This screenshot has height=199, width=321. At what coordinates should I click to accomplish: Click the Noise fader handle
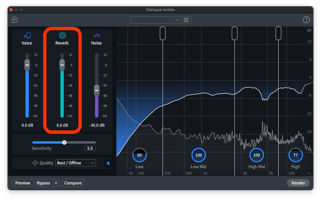pyautogui.click(x=97, y=91)
